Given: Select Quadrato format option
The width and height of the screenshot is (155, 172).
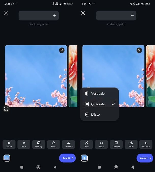Looking at the screenshot, I should click(99, 104).
